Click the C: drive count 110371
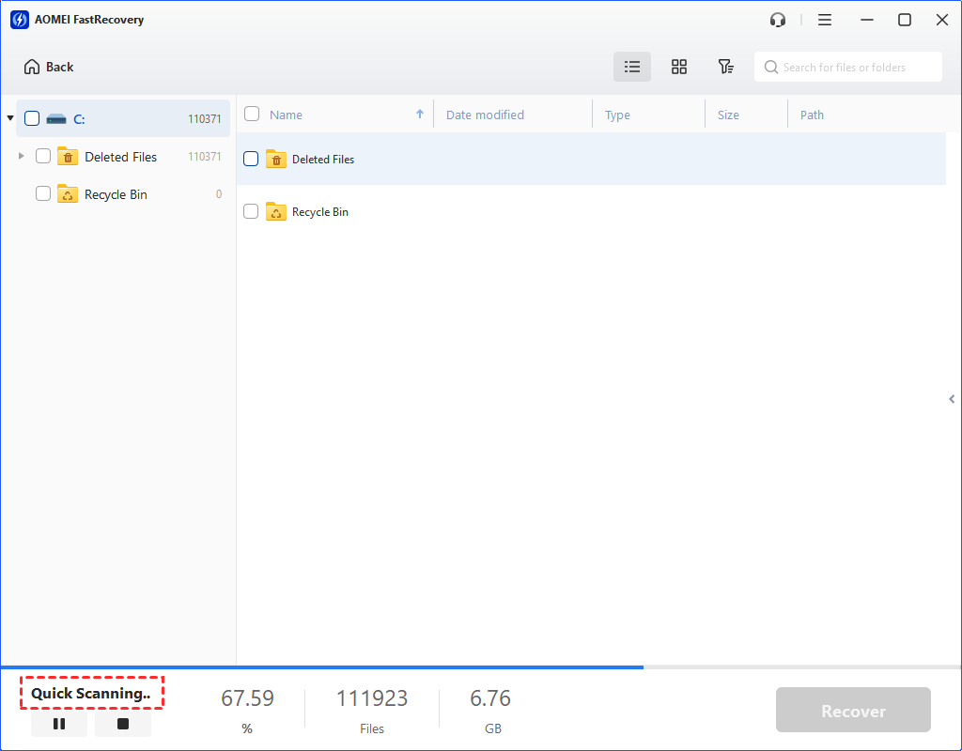The image size is (962, 751). [x=204, y=119]
